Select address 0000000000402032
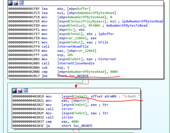Viewport: 170px width, 133px height. [28, 117]
